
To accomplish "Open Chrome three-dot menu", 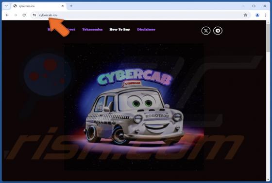I will click(265, 15).
